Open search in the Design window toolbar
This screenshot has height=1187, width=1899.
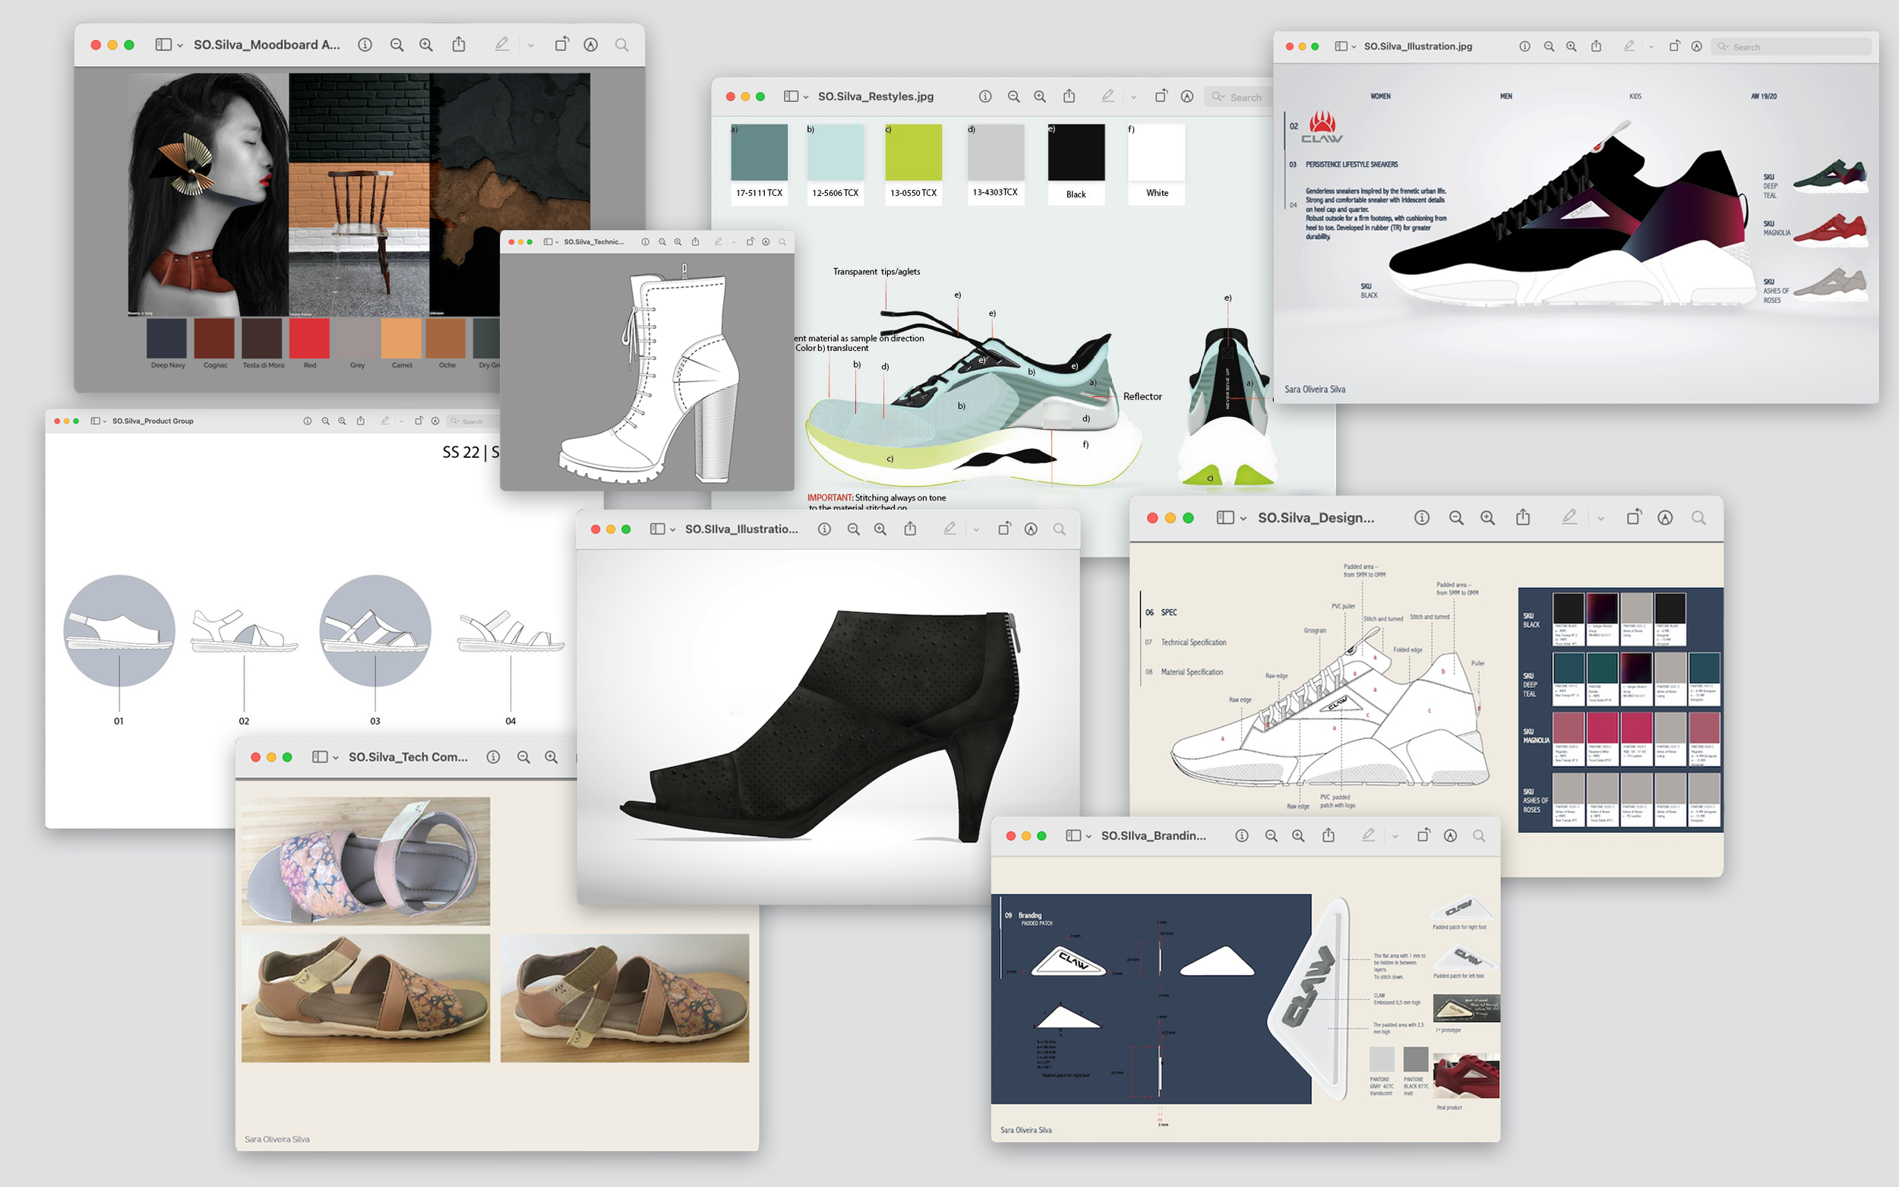click(x=1698, y=518)
